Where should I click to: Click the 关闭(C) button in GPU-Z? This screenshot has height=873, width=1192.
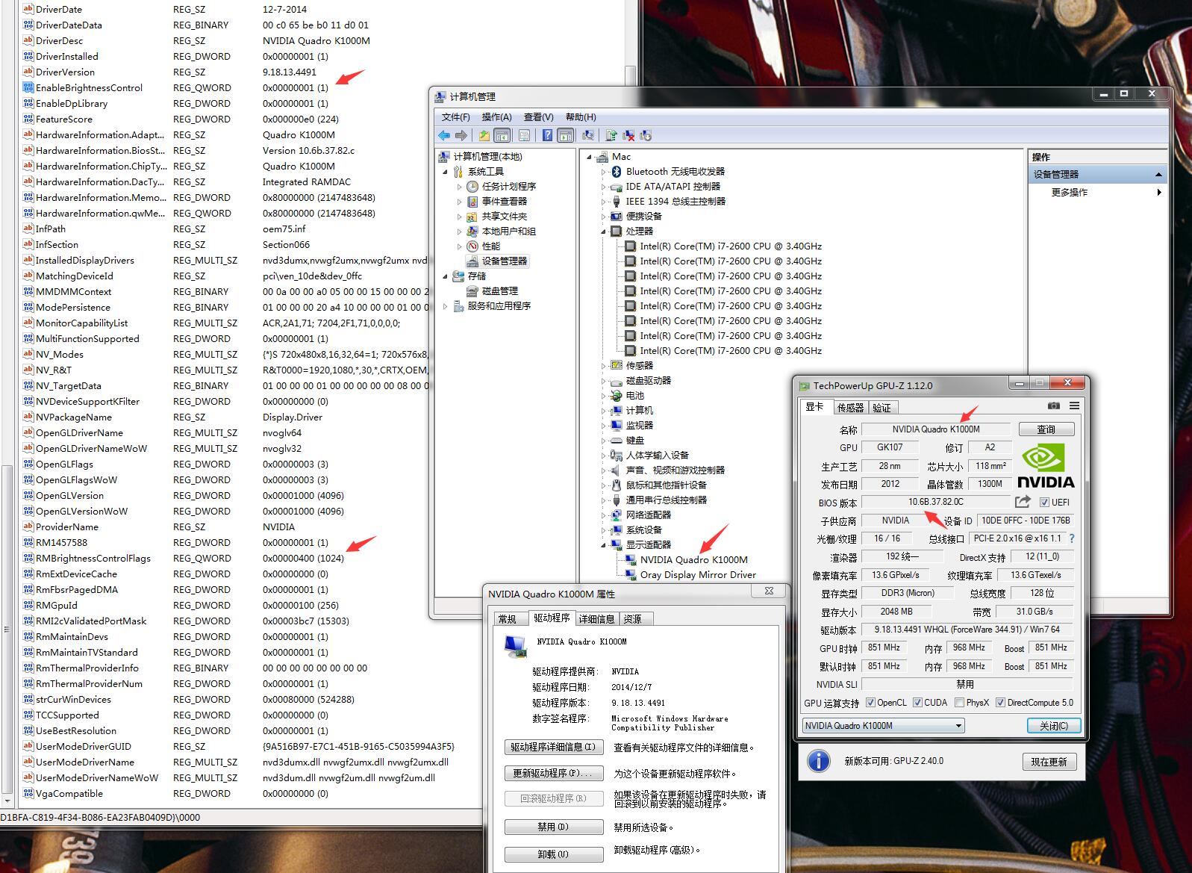pos(1053,725)
